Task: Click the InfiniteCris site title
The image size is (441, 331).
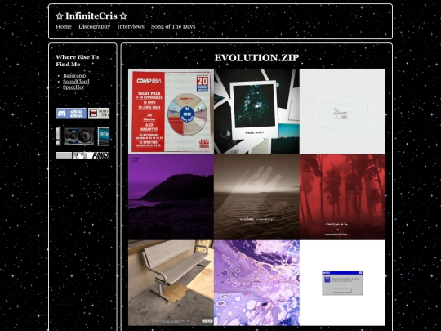Action: pos(91,16)
